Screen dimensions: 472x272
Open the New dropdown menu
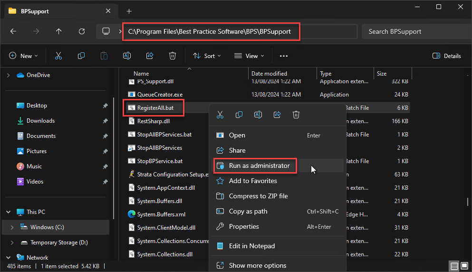pos(23,56)
